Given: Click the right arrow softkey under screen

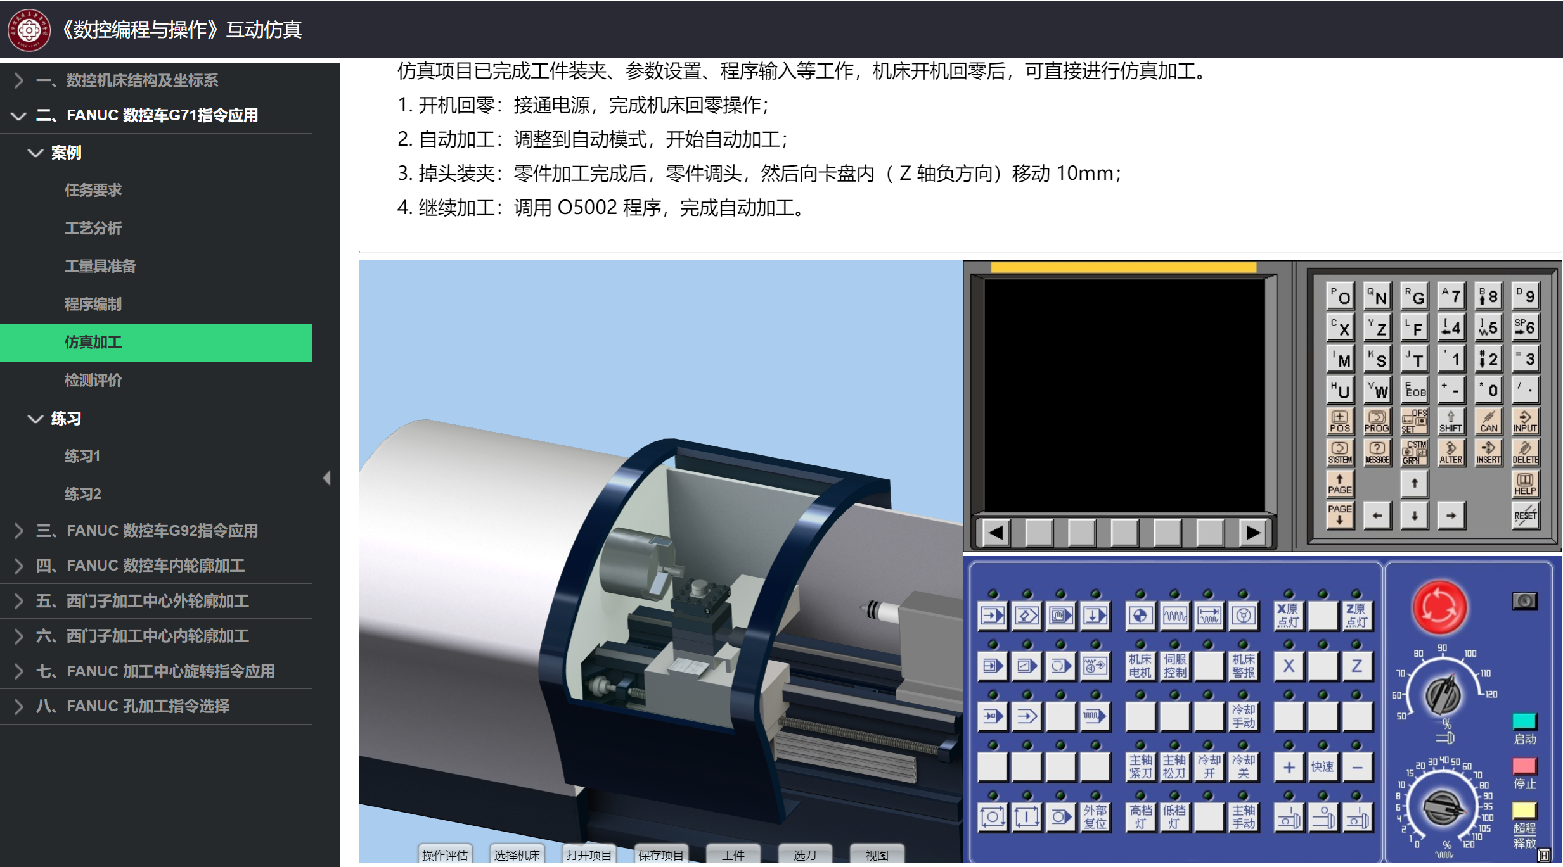Looking at the screenshot, I should [x=1253, y=533].
